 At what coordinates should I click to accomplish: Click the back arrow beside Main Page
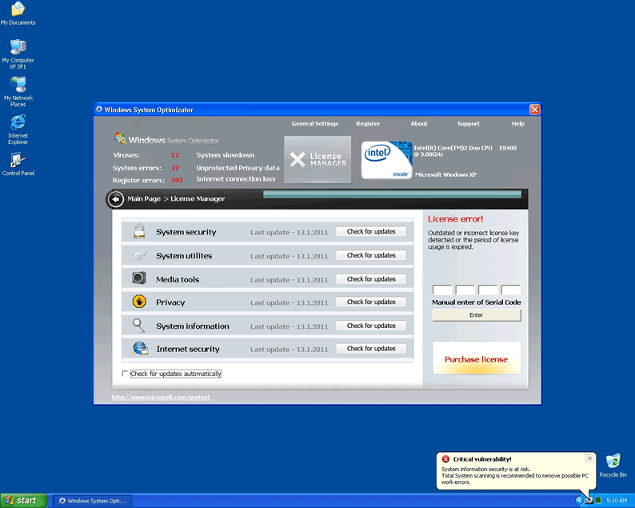point(115,198)
